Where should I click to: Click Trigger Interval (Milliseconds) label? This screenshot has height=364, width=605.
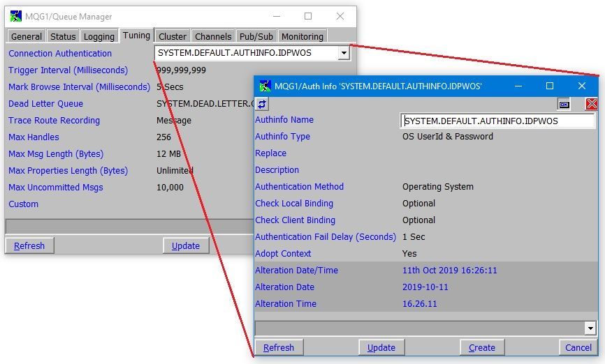pyautogui.click(x=68, y=70)
